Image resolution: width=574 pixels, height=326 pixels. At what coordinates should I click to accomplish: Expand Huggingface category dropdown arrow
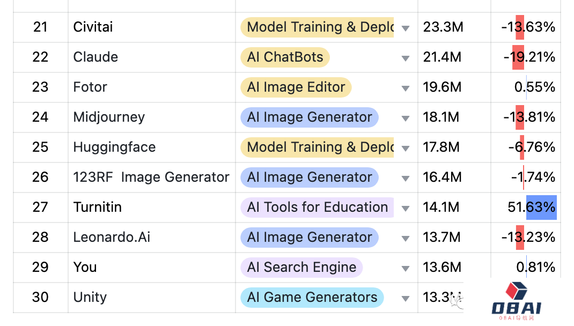(x=405, y=148)
